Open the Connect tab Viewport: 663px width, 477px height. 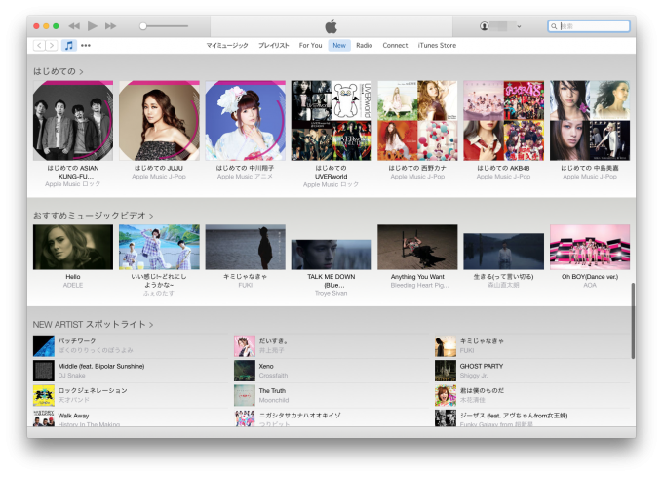coord(395,45)
